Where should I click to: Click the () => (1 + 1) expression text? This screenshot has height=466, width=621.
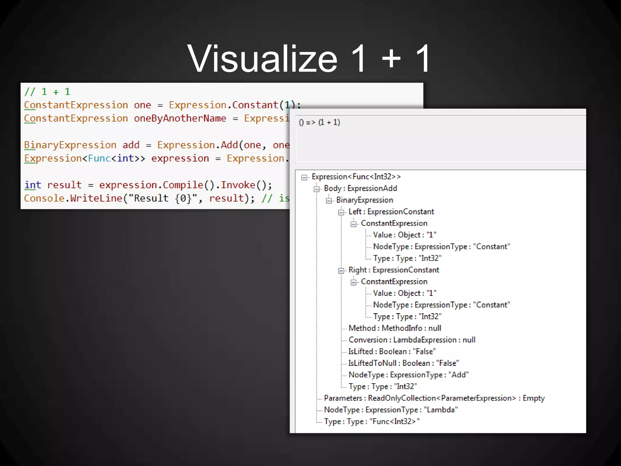(320, 122)
